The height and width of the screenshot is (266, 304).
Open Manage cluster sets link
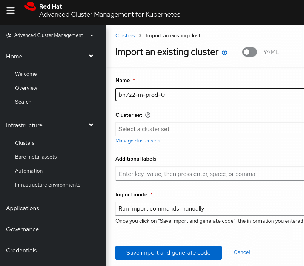pos(138,141)
